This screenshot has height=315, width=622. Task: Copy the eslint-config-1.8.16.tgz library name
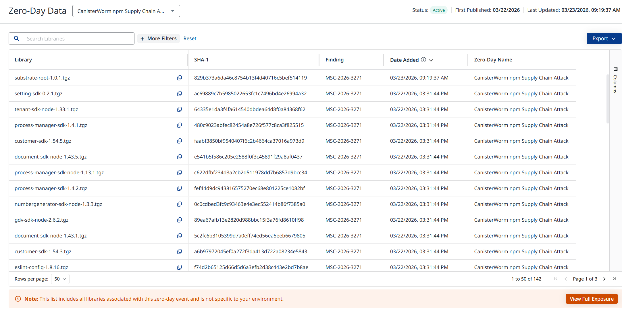180,267
